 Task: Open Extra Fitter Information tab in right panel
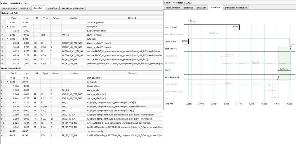(x=236, y=8)
